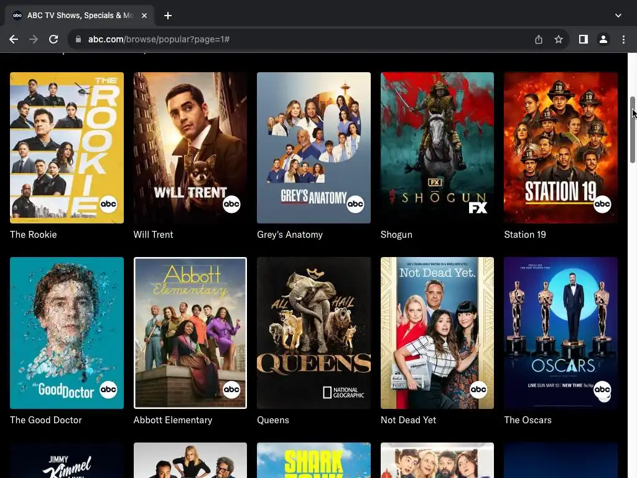The height and width of the screenshot is (478, 637).
Task: Open a new browser tab
Action: 168,16
